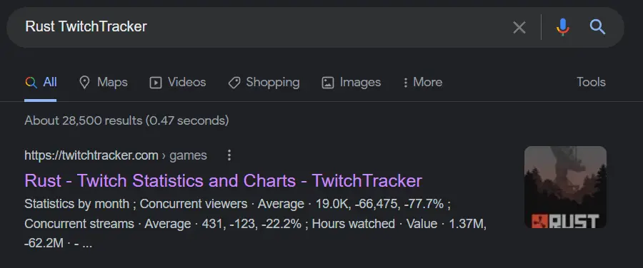This screenshot has height=268, width=643.
Task: Go to the Images tab
Action: [351, 82]
